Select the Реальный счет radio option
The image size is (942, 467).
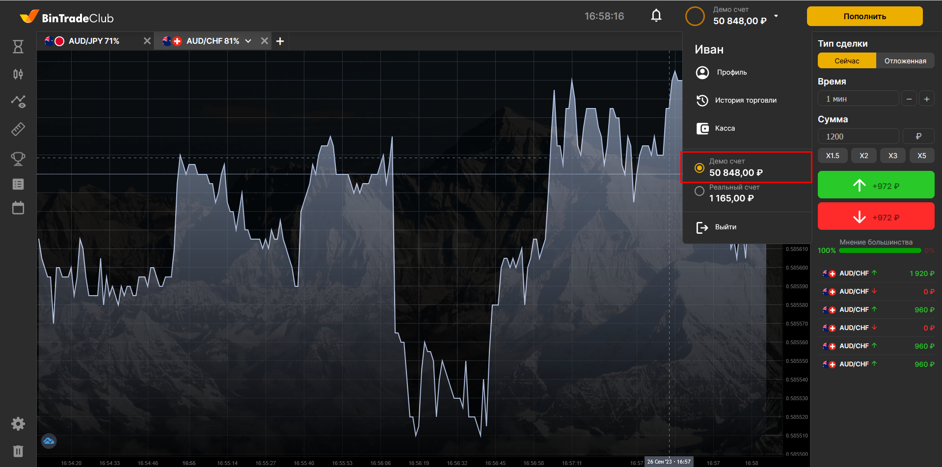click(700, 192)
